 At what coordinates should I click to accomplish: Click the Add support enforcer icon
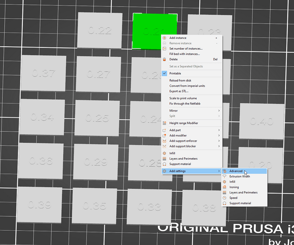tap(164, 141)
